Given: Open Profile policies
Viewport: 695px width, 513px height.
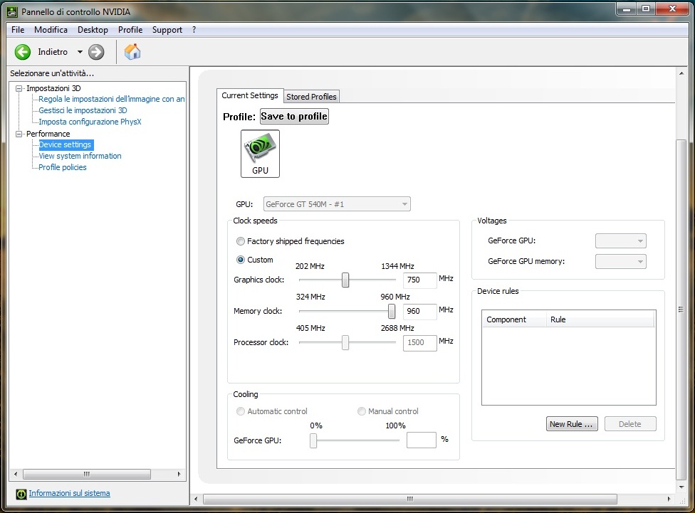Looking at the screenshot, I should pos(63,167).
